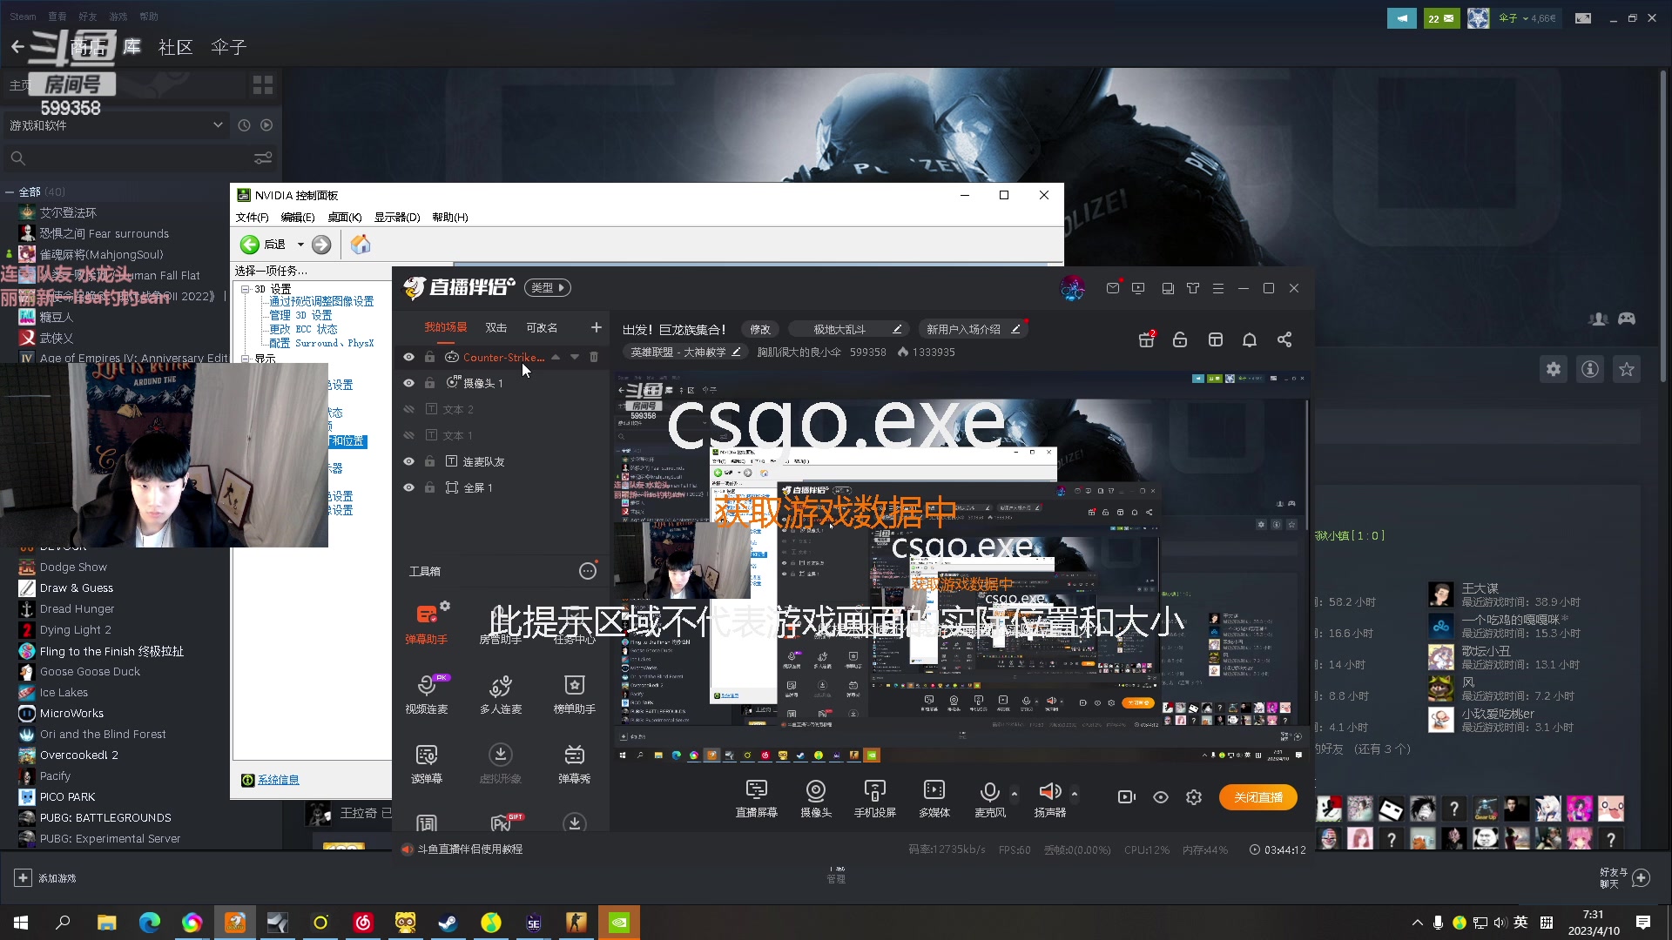Screen dimensions: 1672x940
Task: Open streaming settings gear in 直播伴侣
Action: pos(1194,797)
